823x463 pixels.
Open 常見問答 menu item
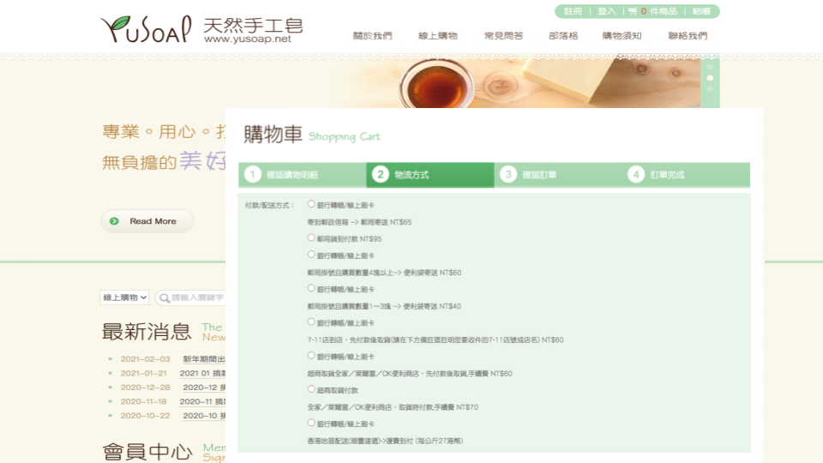click(503, 36)
